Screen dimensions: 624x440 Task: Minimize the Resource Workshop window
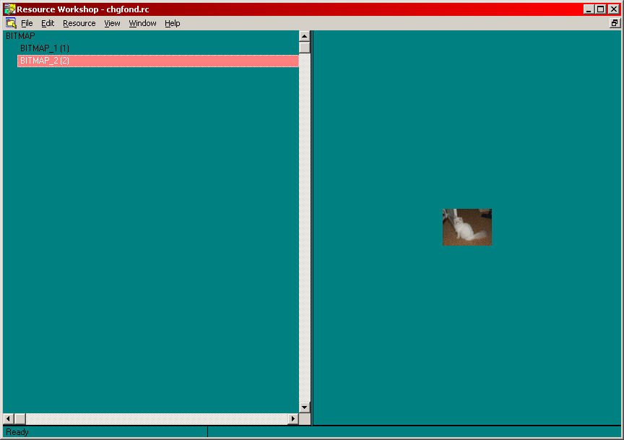click(589, 9)
